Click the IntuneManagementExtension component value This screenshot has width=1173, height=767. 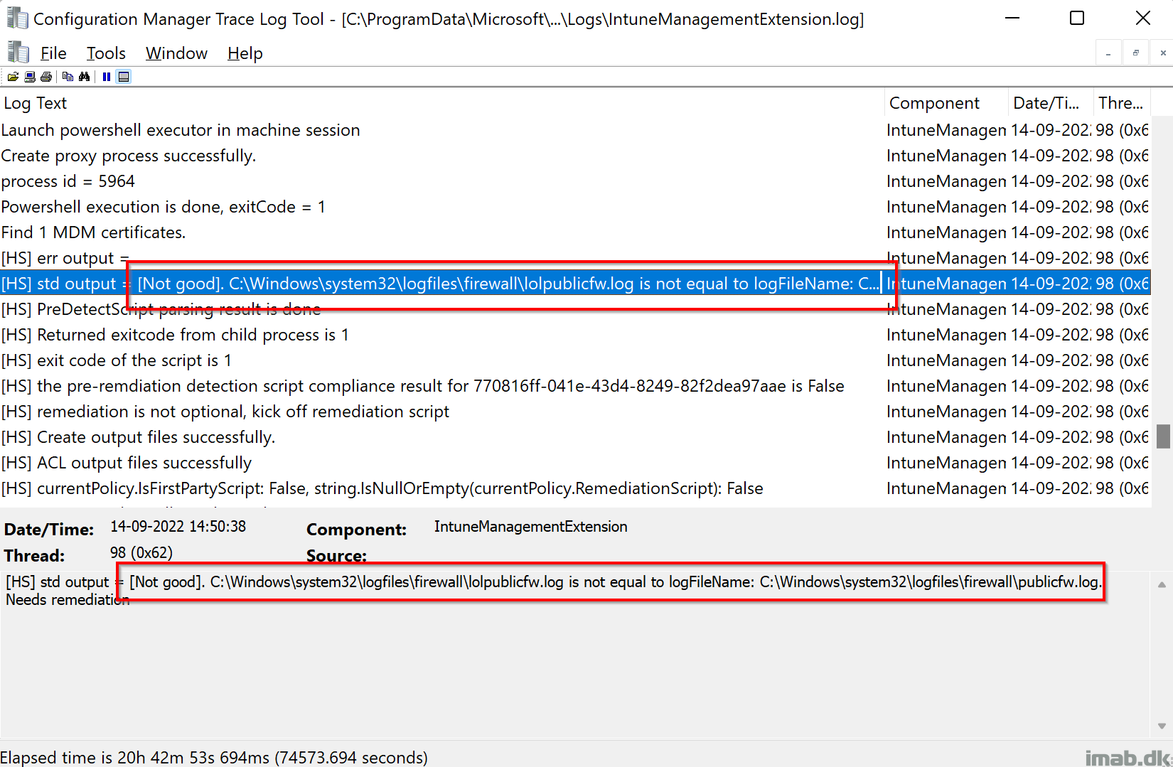(530, 527)
